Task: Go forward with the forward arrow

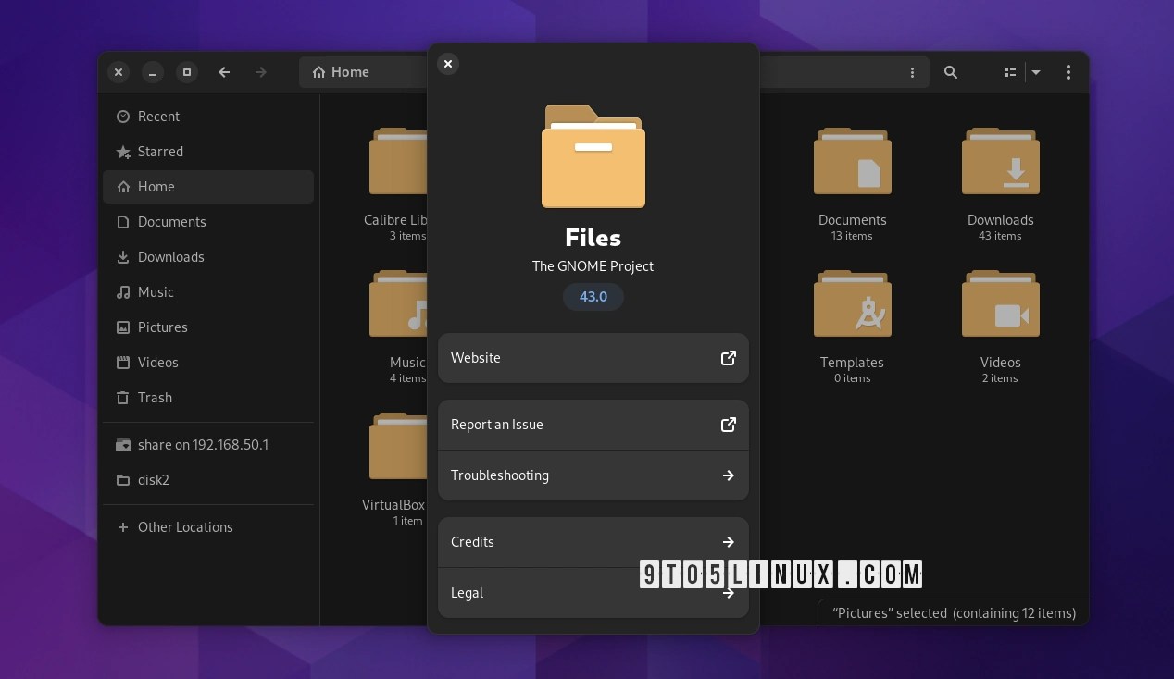Action: click(261, 72)
